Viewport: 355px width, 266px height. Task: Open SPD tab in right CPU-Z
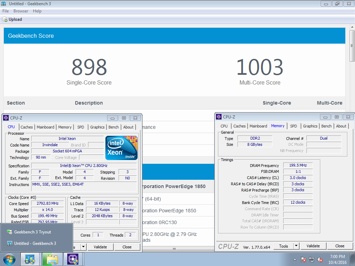coord(294,126)
